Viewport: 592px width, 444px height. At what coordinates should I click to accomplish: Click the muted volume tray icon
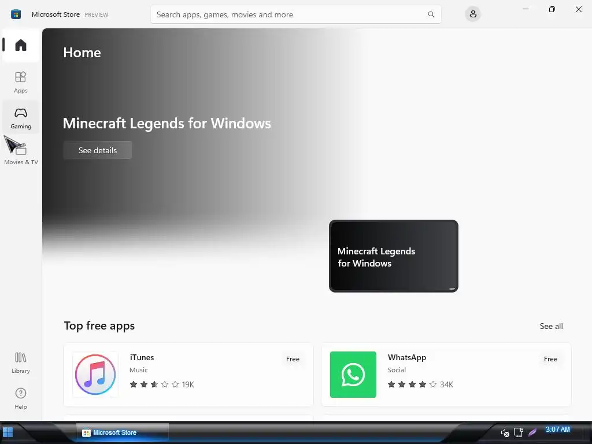click(505, 432)
